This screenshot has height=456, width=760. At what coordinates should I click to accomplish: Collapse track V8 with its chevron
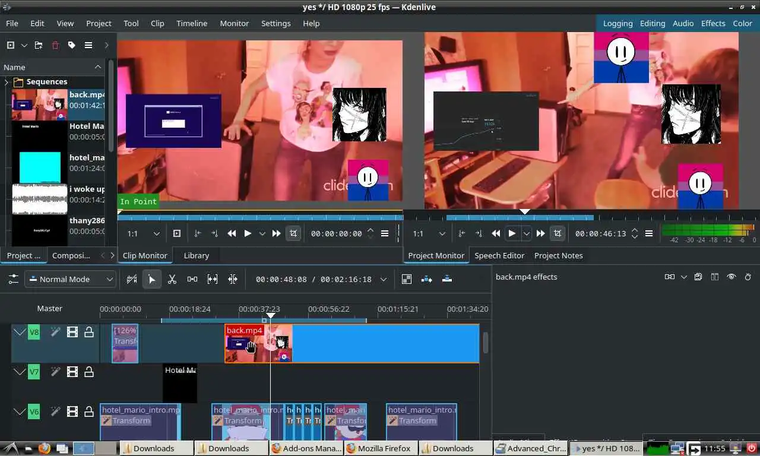coord(20,332)
